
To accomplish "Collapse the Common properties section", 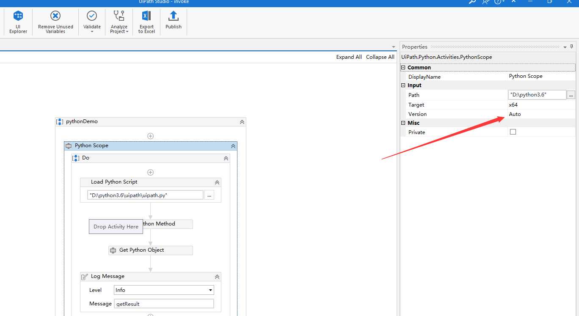I will click(x=403, y=68).
